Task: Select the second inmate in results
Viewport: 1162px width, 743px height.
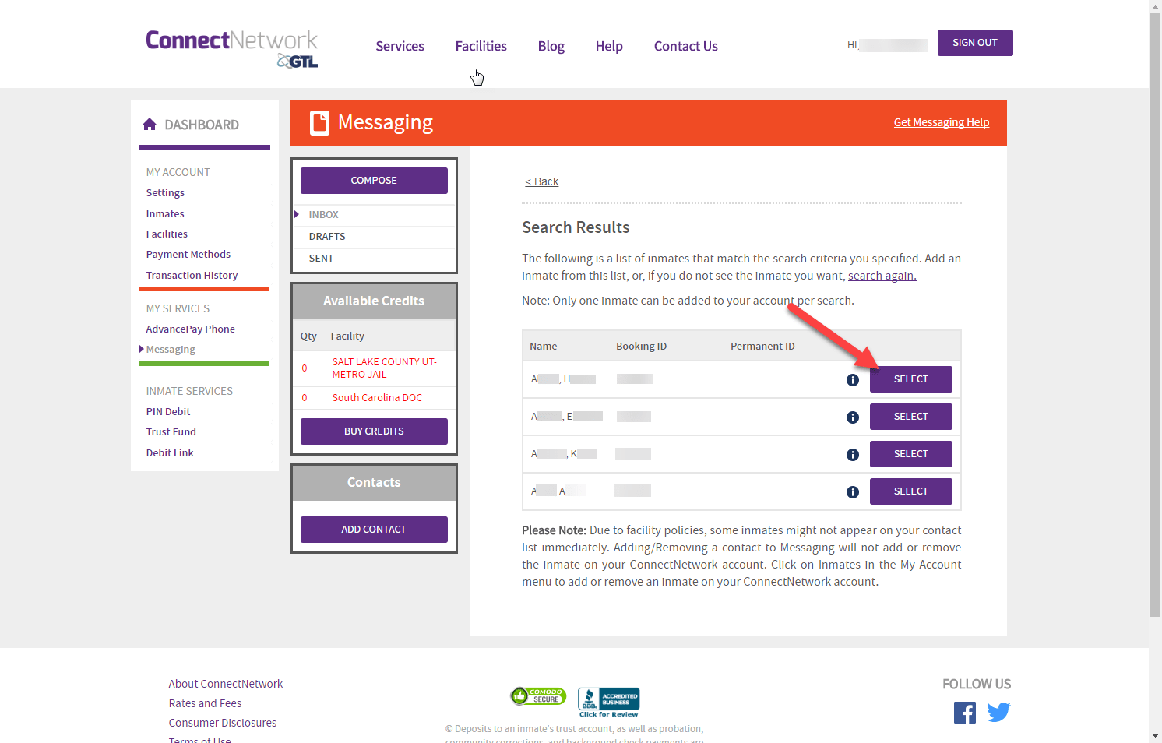Action: pyautogui.click(x=911, y=417)
